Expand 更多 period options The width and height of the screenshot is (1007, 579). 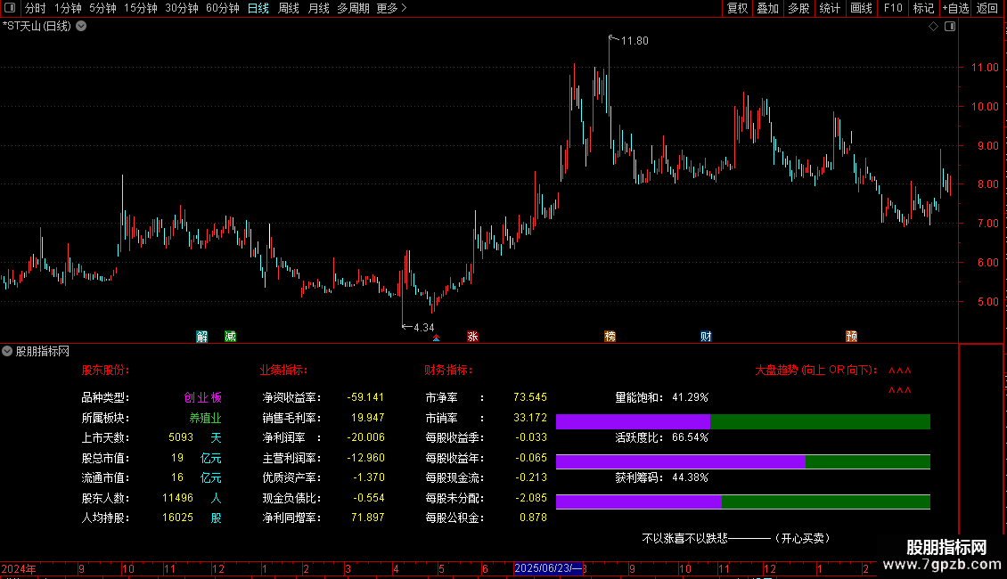391,8
